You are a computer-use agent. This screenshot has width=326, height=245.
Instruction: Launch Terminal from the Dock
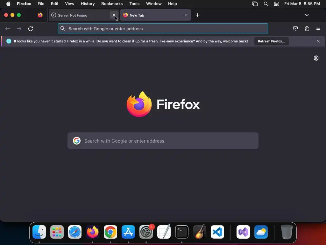point(182,232)
